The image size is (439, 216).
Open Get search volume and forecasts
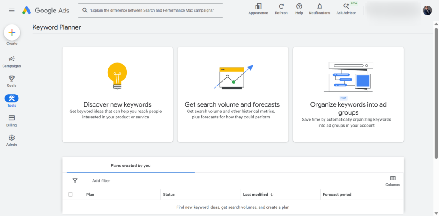point(233,95)
